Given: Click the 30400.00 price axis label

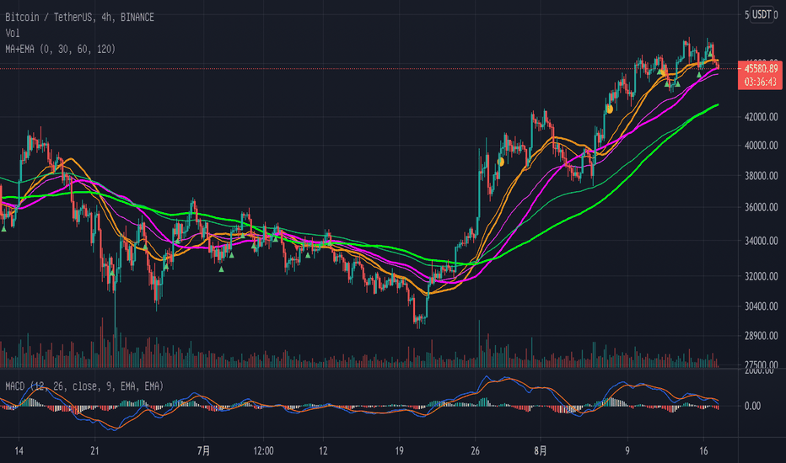Looking at the screenshot, I should (x=761, y=306).
